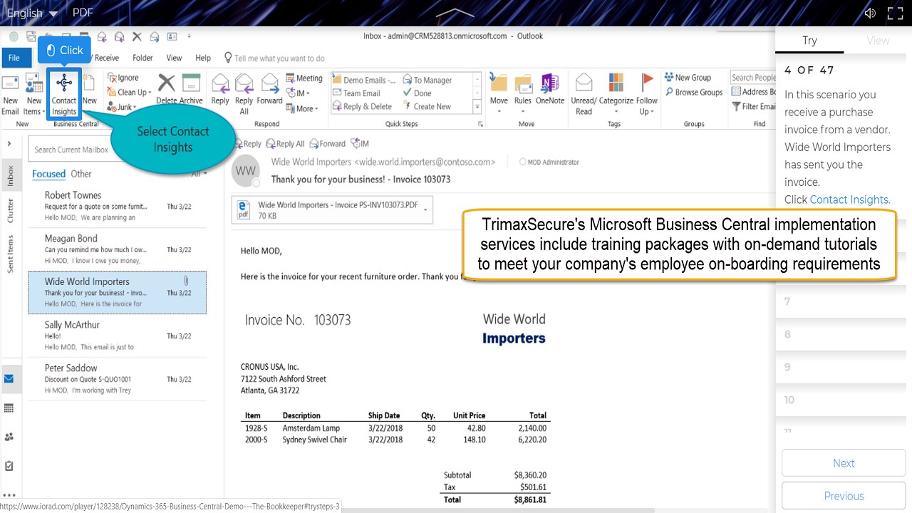The image size is (912, 513).
Task: Click Reply All in the reading pane
Action: (284, 144)
